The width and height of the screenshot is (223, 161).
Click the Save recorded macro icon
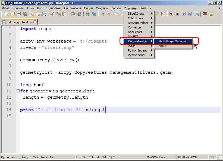click(x=196, y=14)
